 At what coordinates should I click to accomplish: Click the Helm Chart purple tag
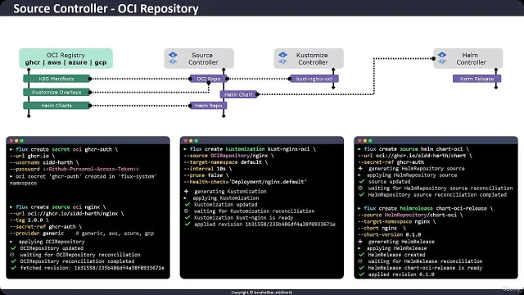[238, 95]
